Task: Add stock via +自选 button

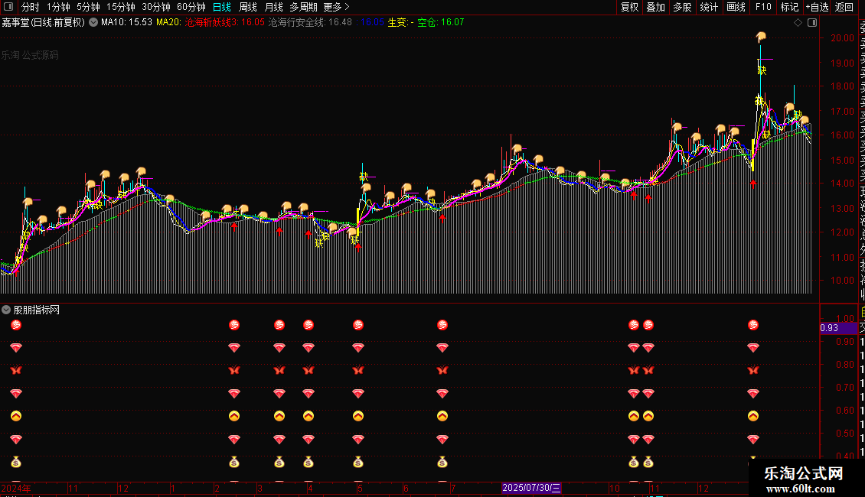Action: pos(817,7)
